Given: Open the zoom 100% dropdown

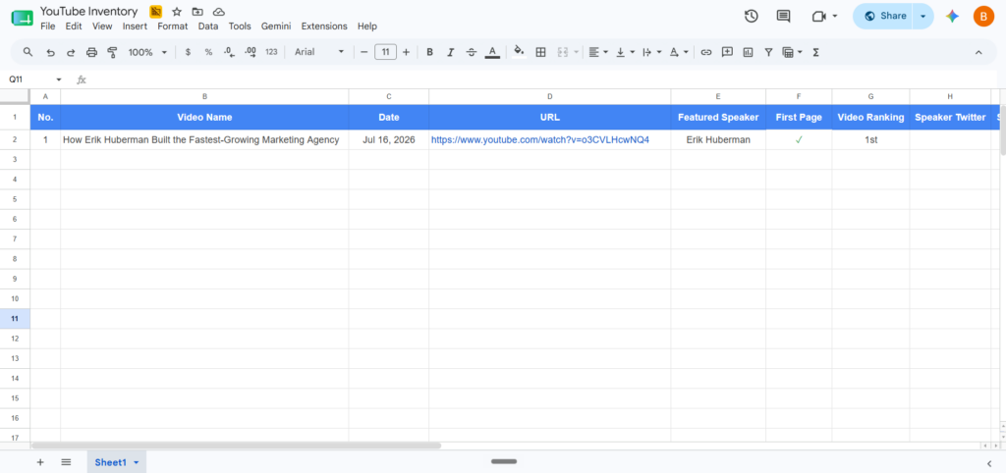Looking at the screenshot, I should [x=147, y=53].
